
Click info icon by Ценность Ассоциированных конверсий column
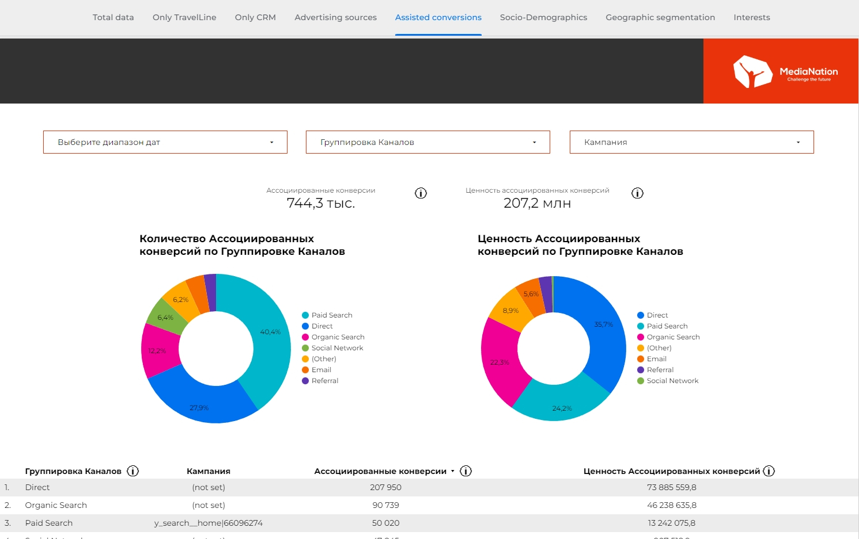click(769, 471)
